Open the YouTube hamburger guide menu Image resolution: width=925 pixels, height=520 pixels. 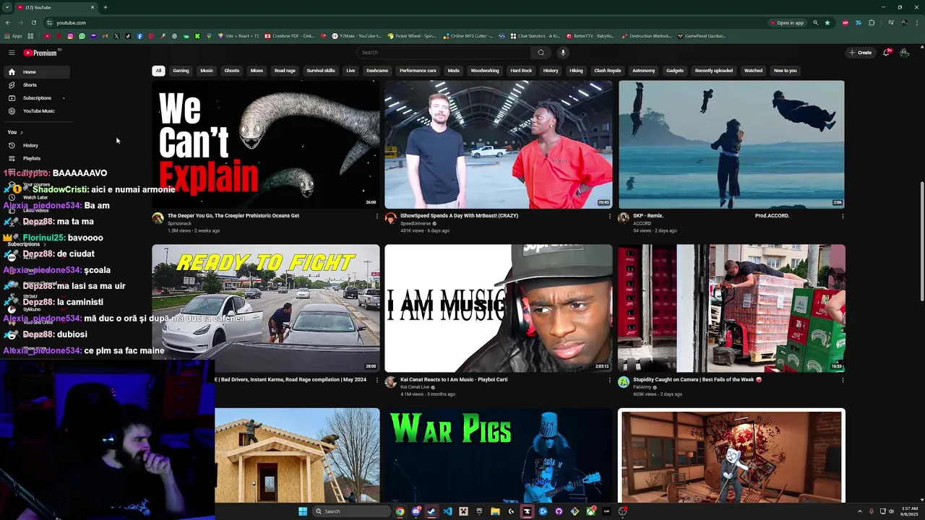coord(12,53)
